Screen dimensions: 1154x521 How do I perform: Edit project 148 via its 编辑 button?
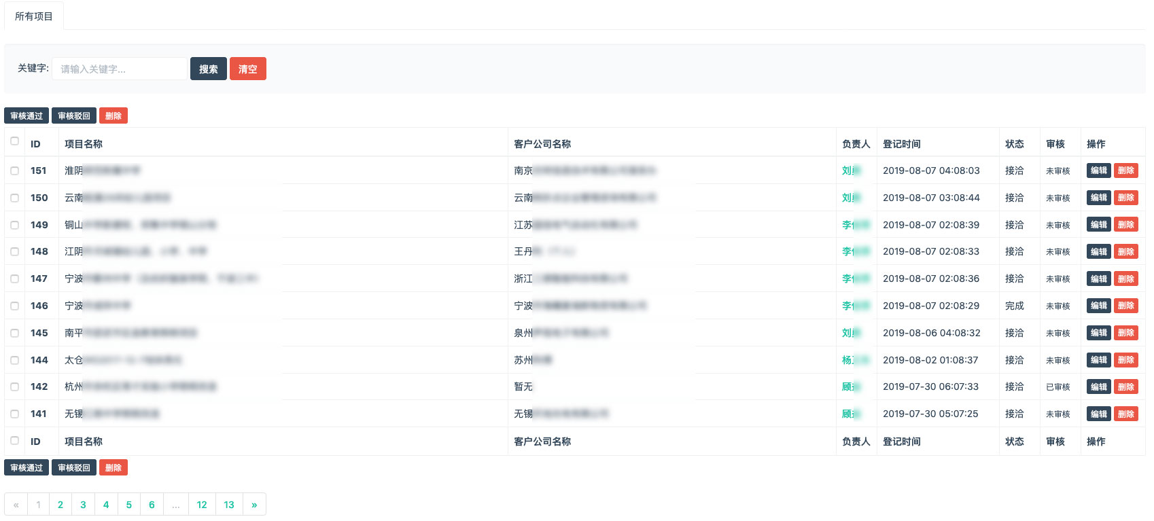coord(1098,251)
